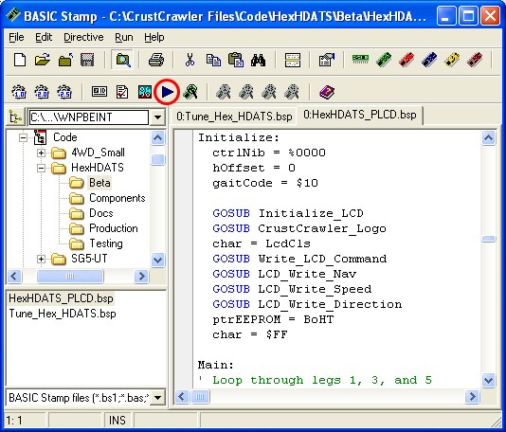Cut selection with the scissors icon
This screenshot has height=432, width=506.
tap(190, 60)
